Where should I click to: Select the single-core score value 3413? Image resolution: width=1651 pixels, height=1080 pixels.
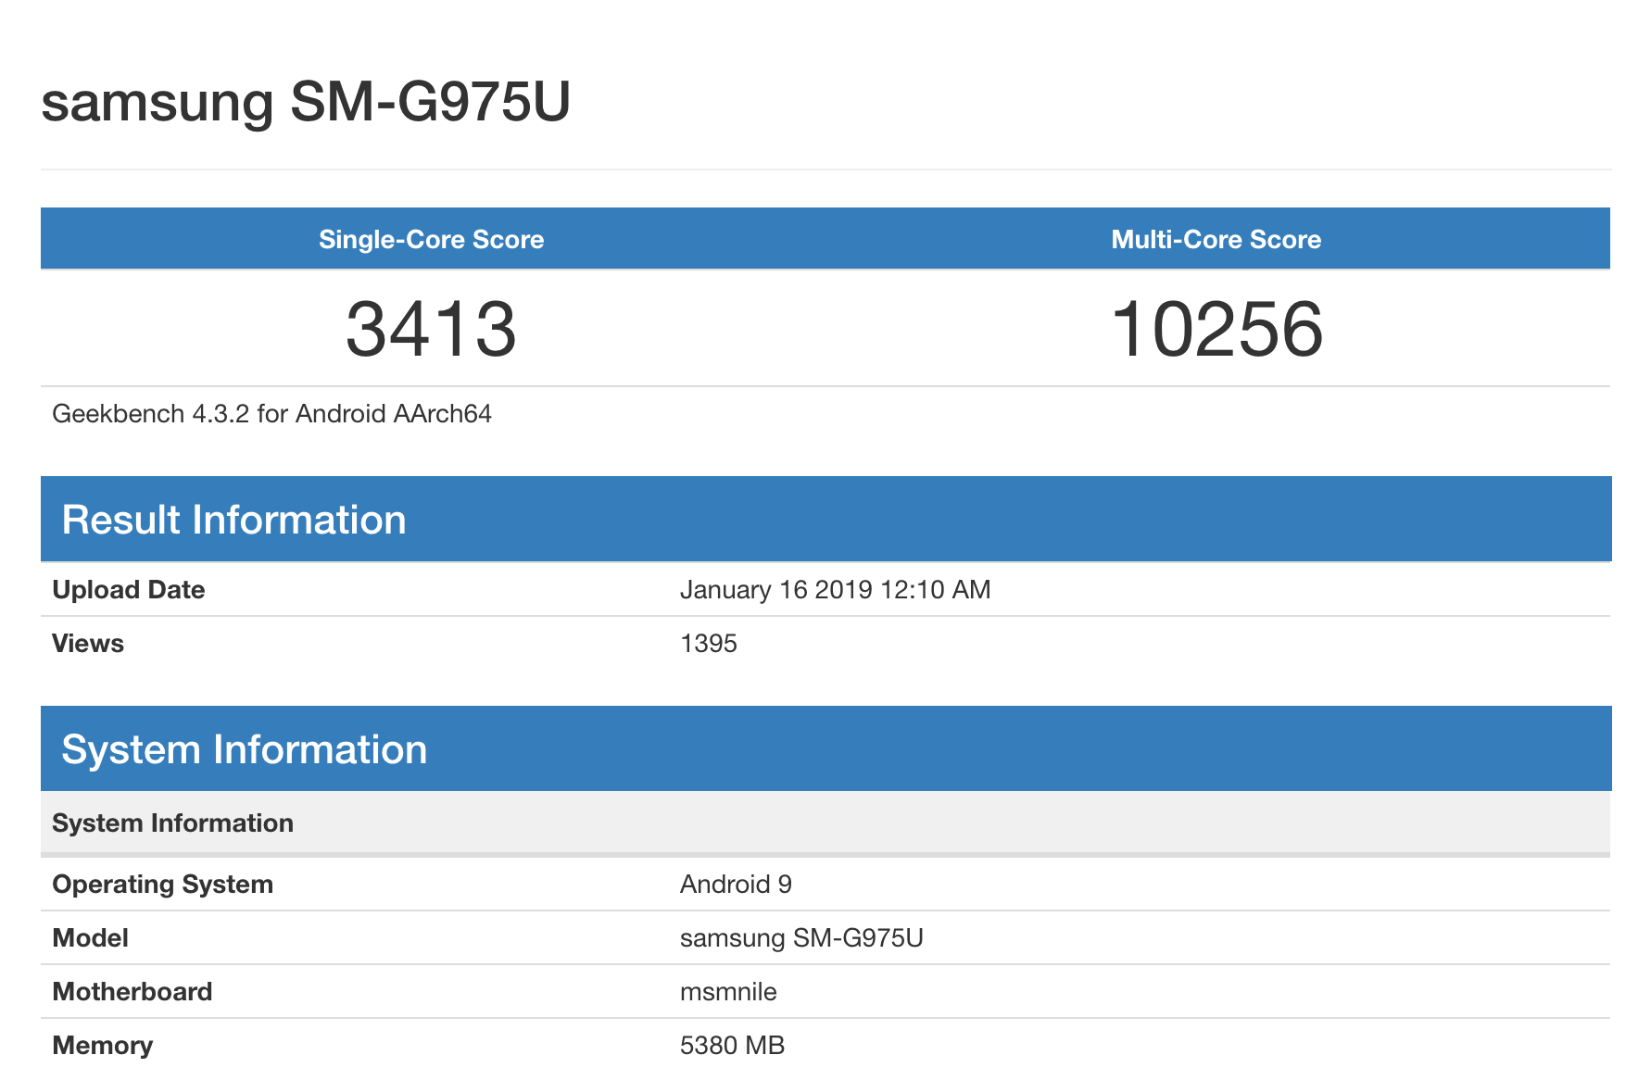click(431, 330)
